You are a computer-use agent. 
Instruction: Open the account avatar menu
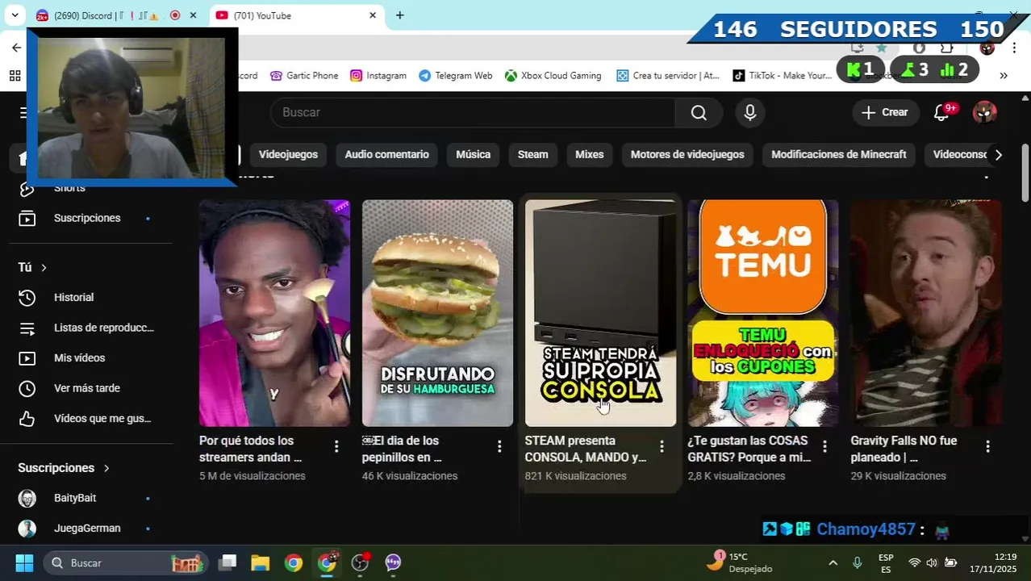pyautogui.click(x=984, y=113)
